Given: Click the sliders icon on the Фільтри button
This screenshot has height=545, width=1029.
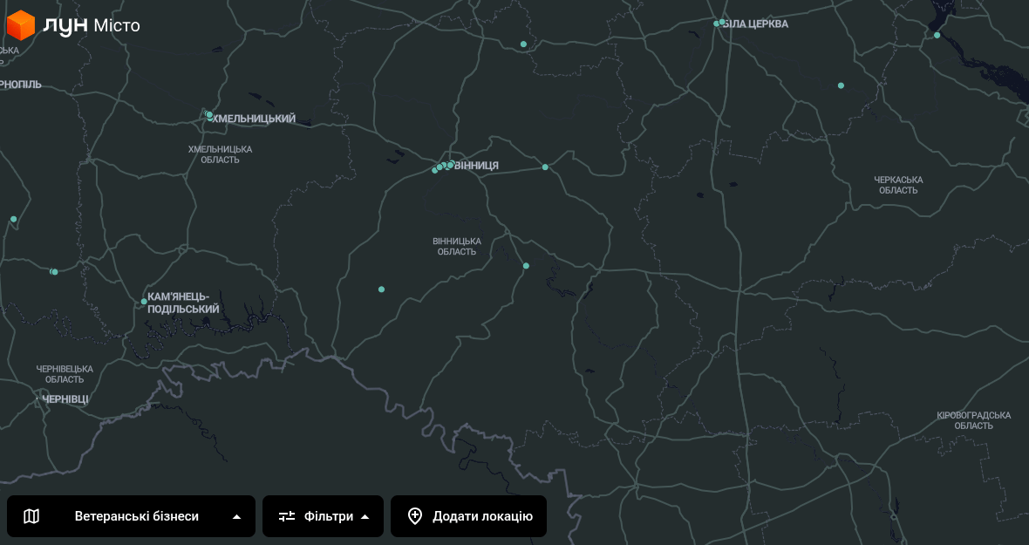Looking at the screenshot, I should coord(287,516).
